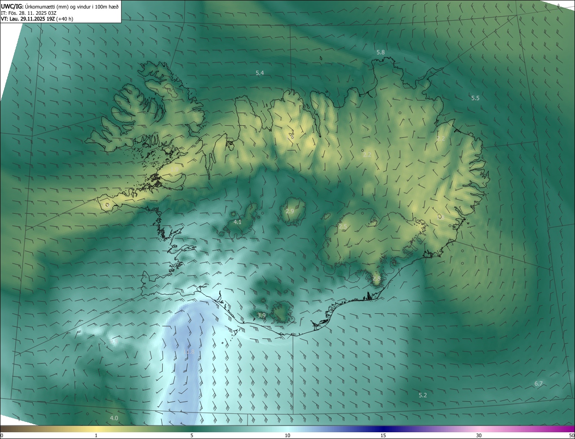Screen dimensions: 575x439
Task: Click the 11.8 maximum value label
Action: (189, 351)
